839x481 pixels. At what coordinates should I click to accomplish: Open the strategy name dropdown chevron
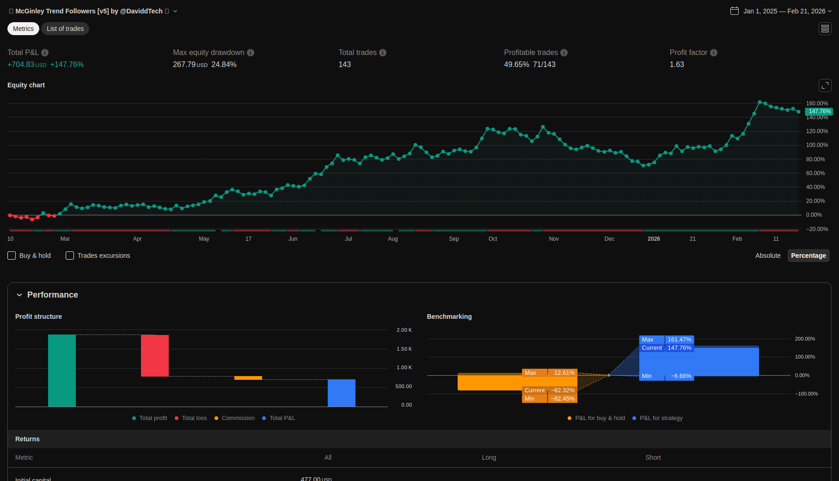click(x=175, y=11)
